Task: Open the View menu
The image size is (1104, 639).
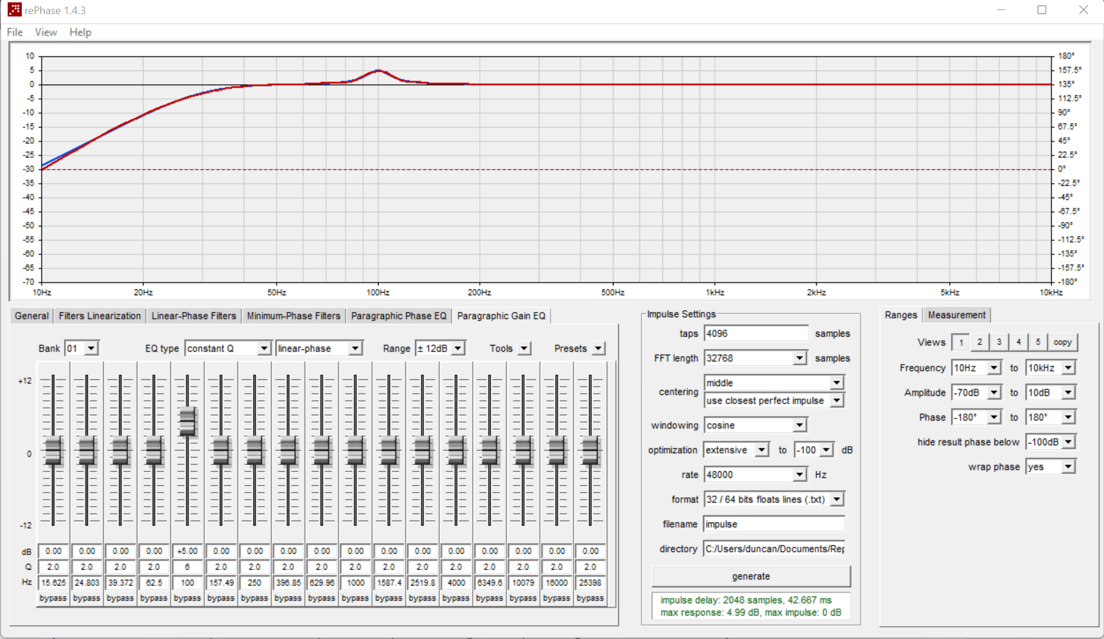Action: [46, 32]
